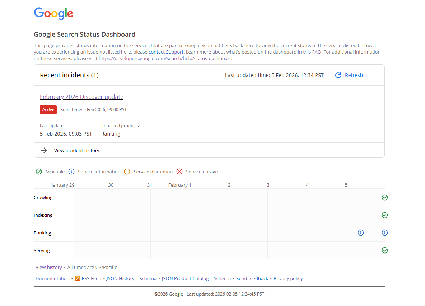Open the JSON History link
This screenshot has width=425, height=306.
[x=120, y=278]
